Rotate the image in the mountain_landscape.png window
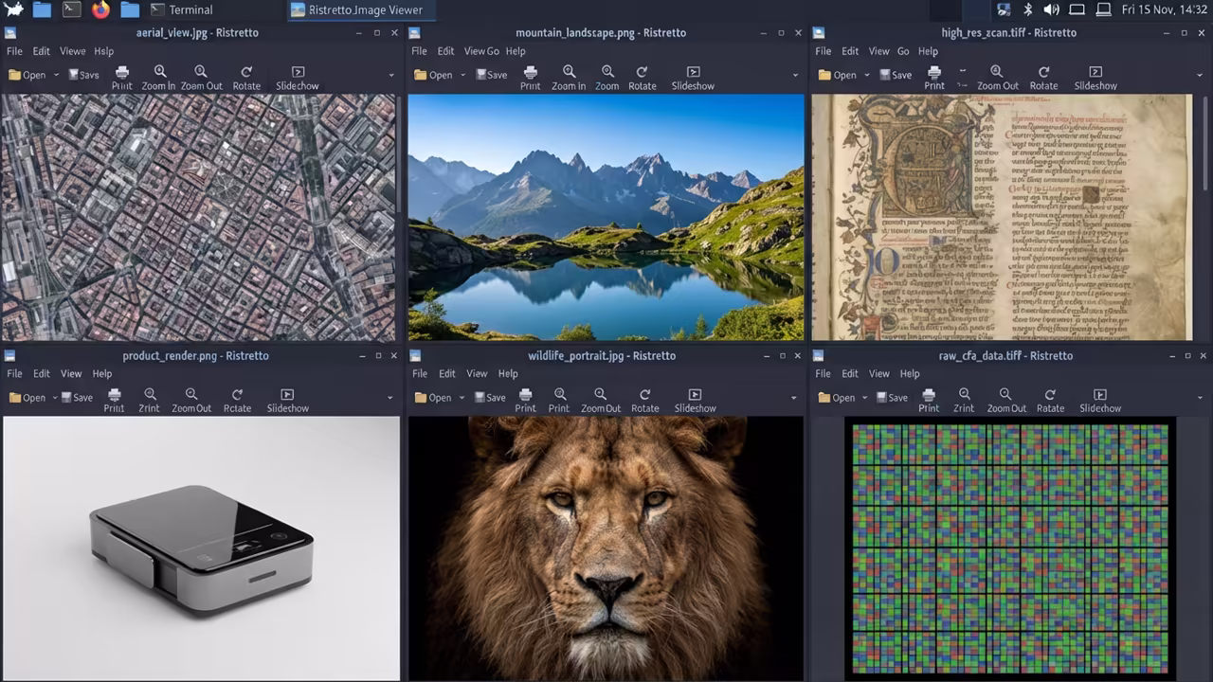 [642, 78]
